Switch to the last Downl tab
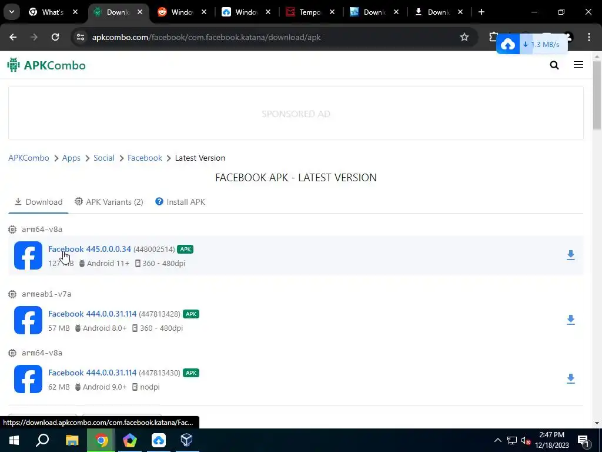602x452 pixels. tap(439, 12)
